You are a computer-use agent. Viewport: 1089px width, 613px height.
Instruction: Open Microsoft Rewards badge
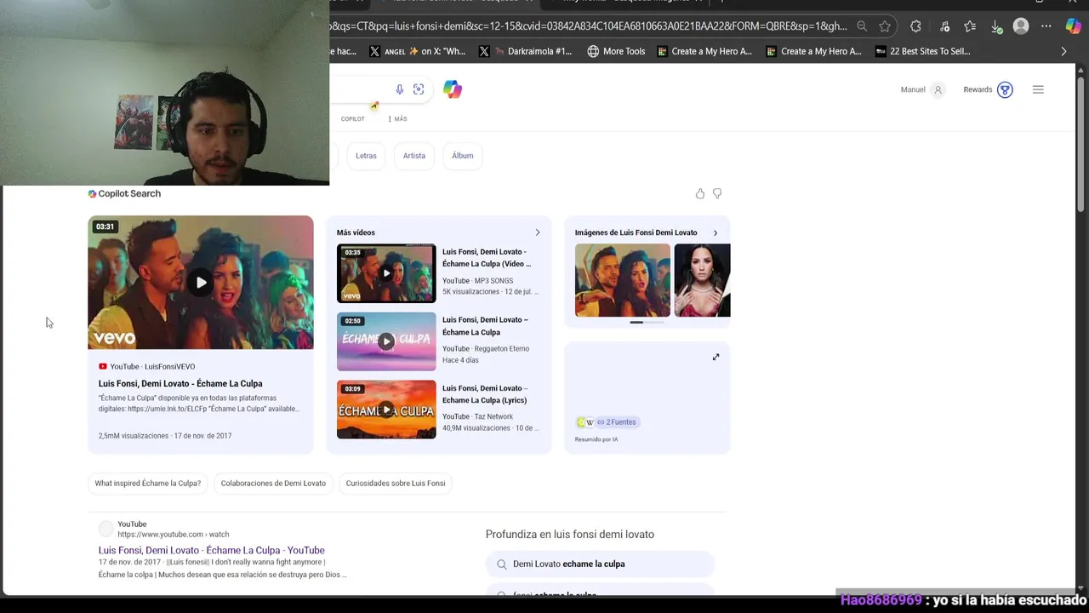tap(1005, 89)
